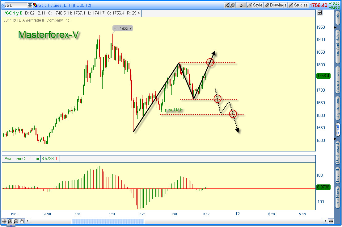Switch to the Active Trader side tab
The height and width of the screenshot is (227, 342).
coord(337,80)
